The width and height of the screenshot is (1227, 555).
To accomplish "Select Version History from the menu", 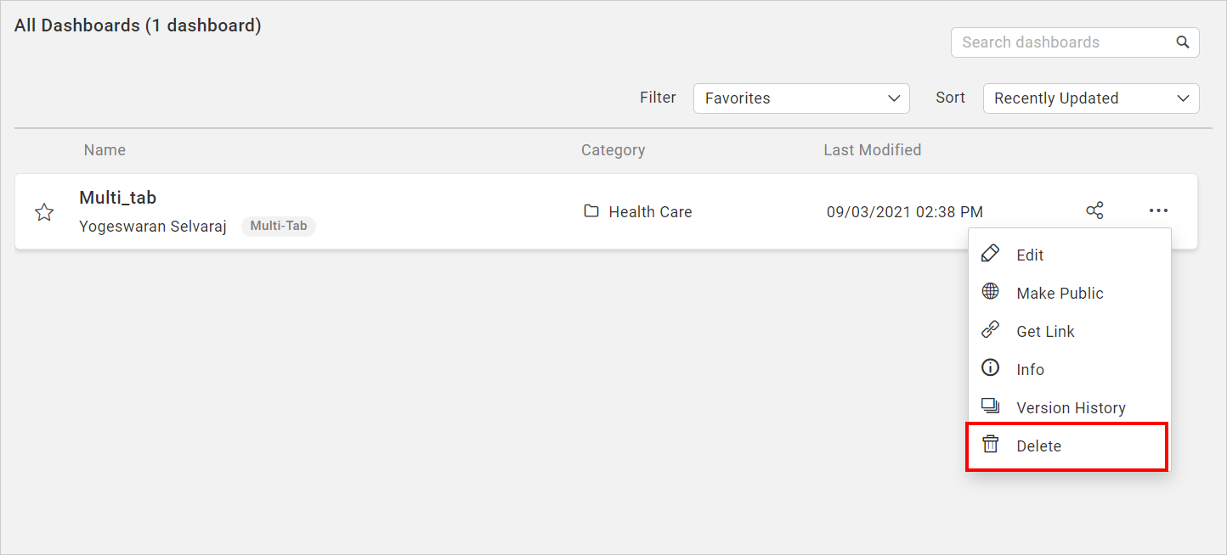I will point(1069,407).
